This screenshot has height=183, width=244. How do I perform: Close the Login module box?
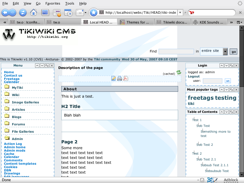click(236, 66)
